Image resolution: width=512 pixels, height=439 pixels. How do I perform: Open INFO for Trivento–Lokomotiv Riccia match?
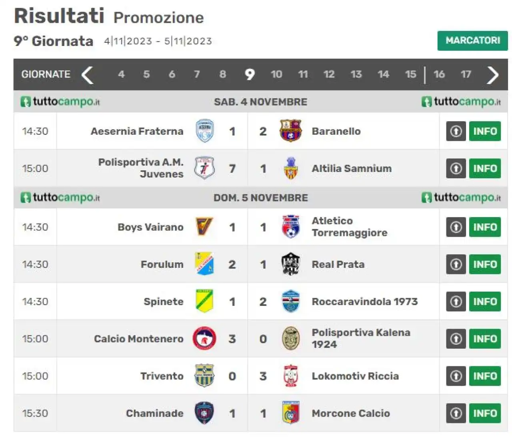click(x=485, y=376)
